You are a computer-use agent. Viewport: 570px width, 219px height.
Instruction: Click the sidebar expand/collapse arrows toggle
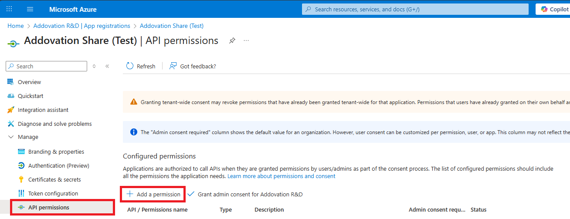click(94, 66)
